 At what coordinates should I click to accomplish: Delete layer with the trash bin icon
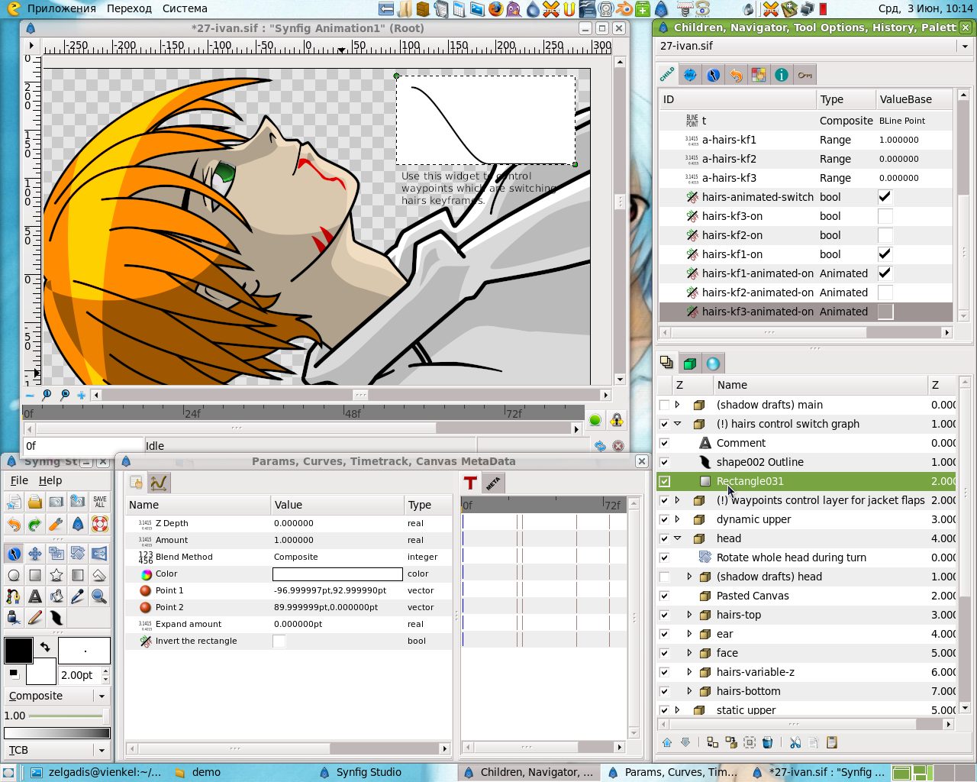point(768,742)
